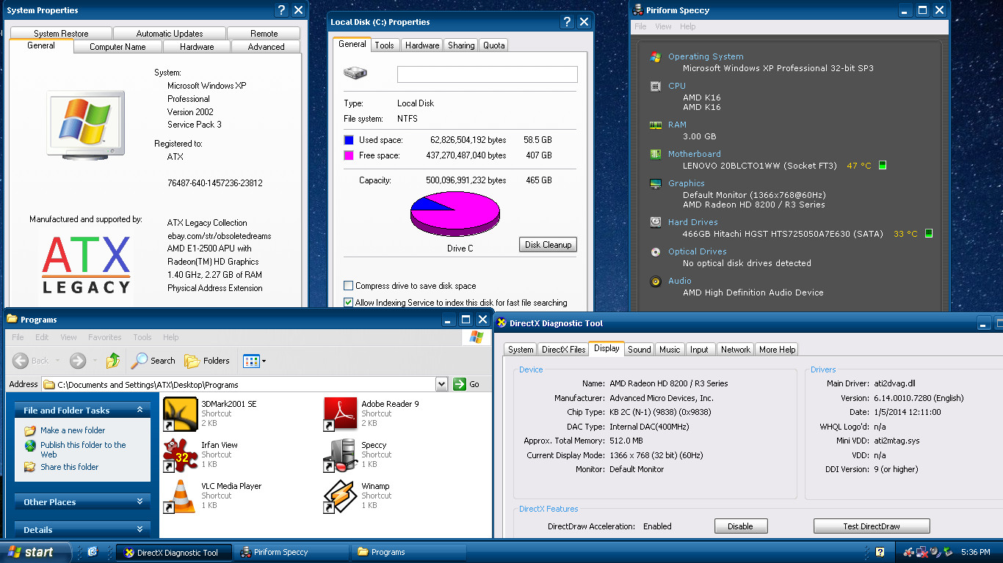
Task: Click the Programs taskbar button
Action: pyautogui.click(x=410, y=552)
